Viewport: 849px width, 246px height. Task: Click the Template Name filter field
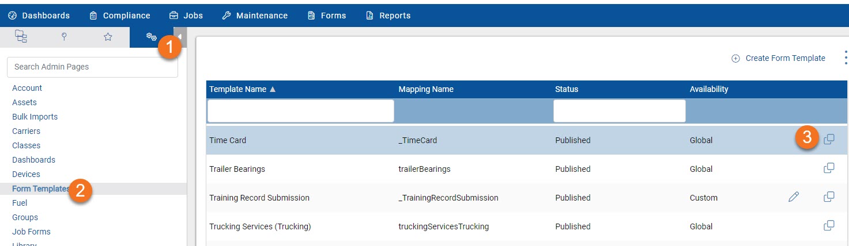(x=300, y=111)
